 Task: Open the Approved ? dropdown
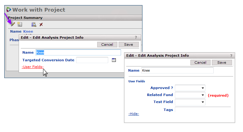[x=190, y=88]
